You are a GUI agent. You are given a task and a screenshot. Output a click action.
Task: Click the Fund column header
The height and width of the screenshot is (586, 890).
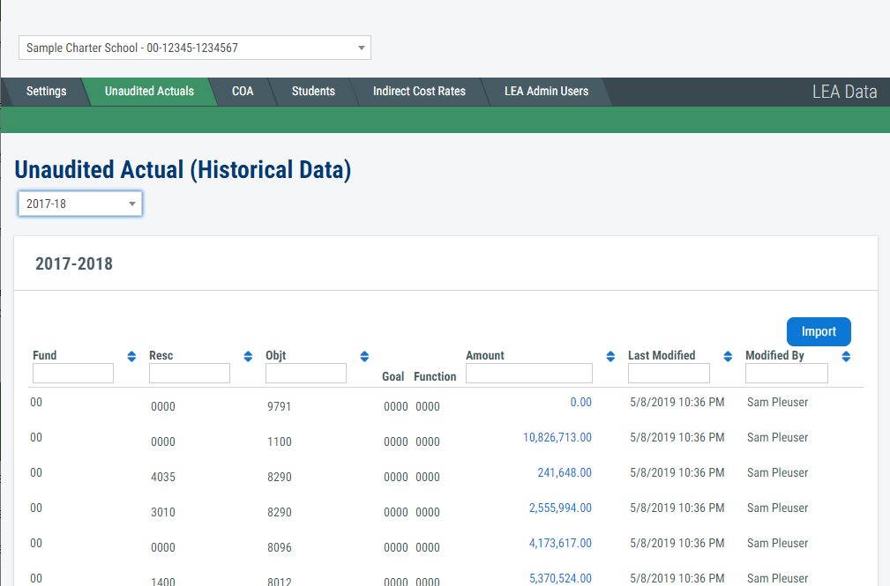(44, 355)
